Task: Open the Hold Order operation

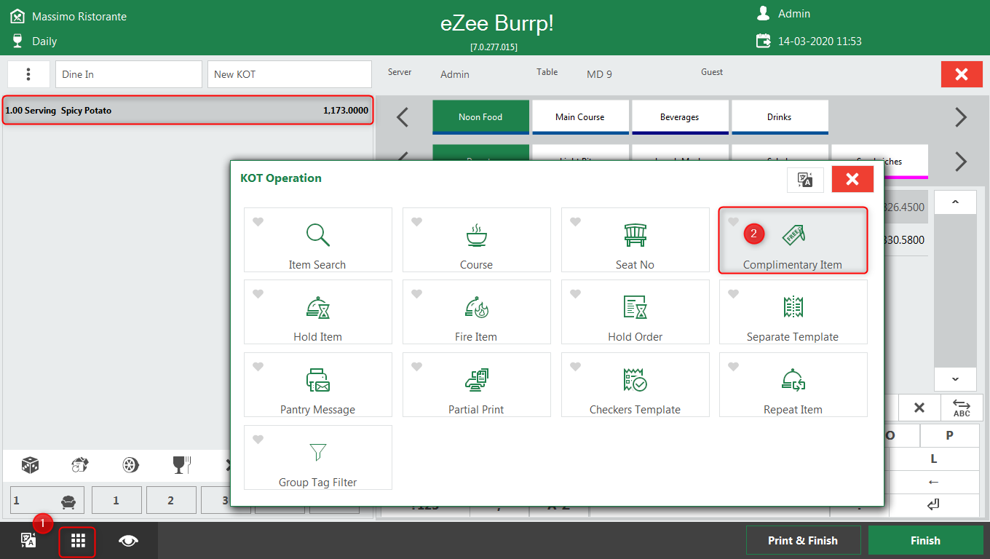Action: 635,312
